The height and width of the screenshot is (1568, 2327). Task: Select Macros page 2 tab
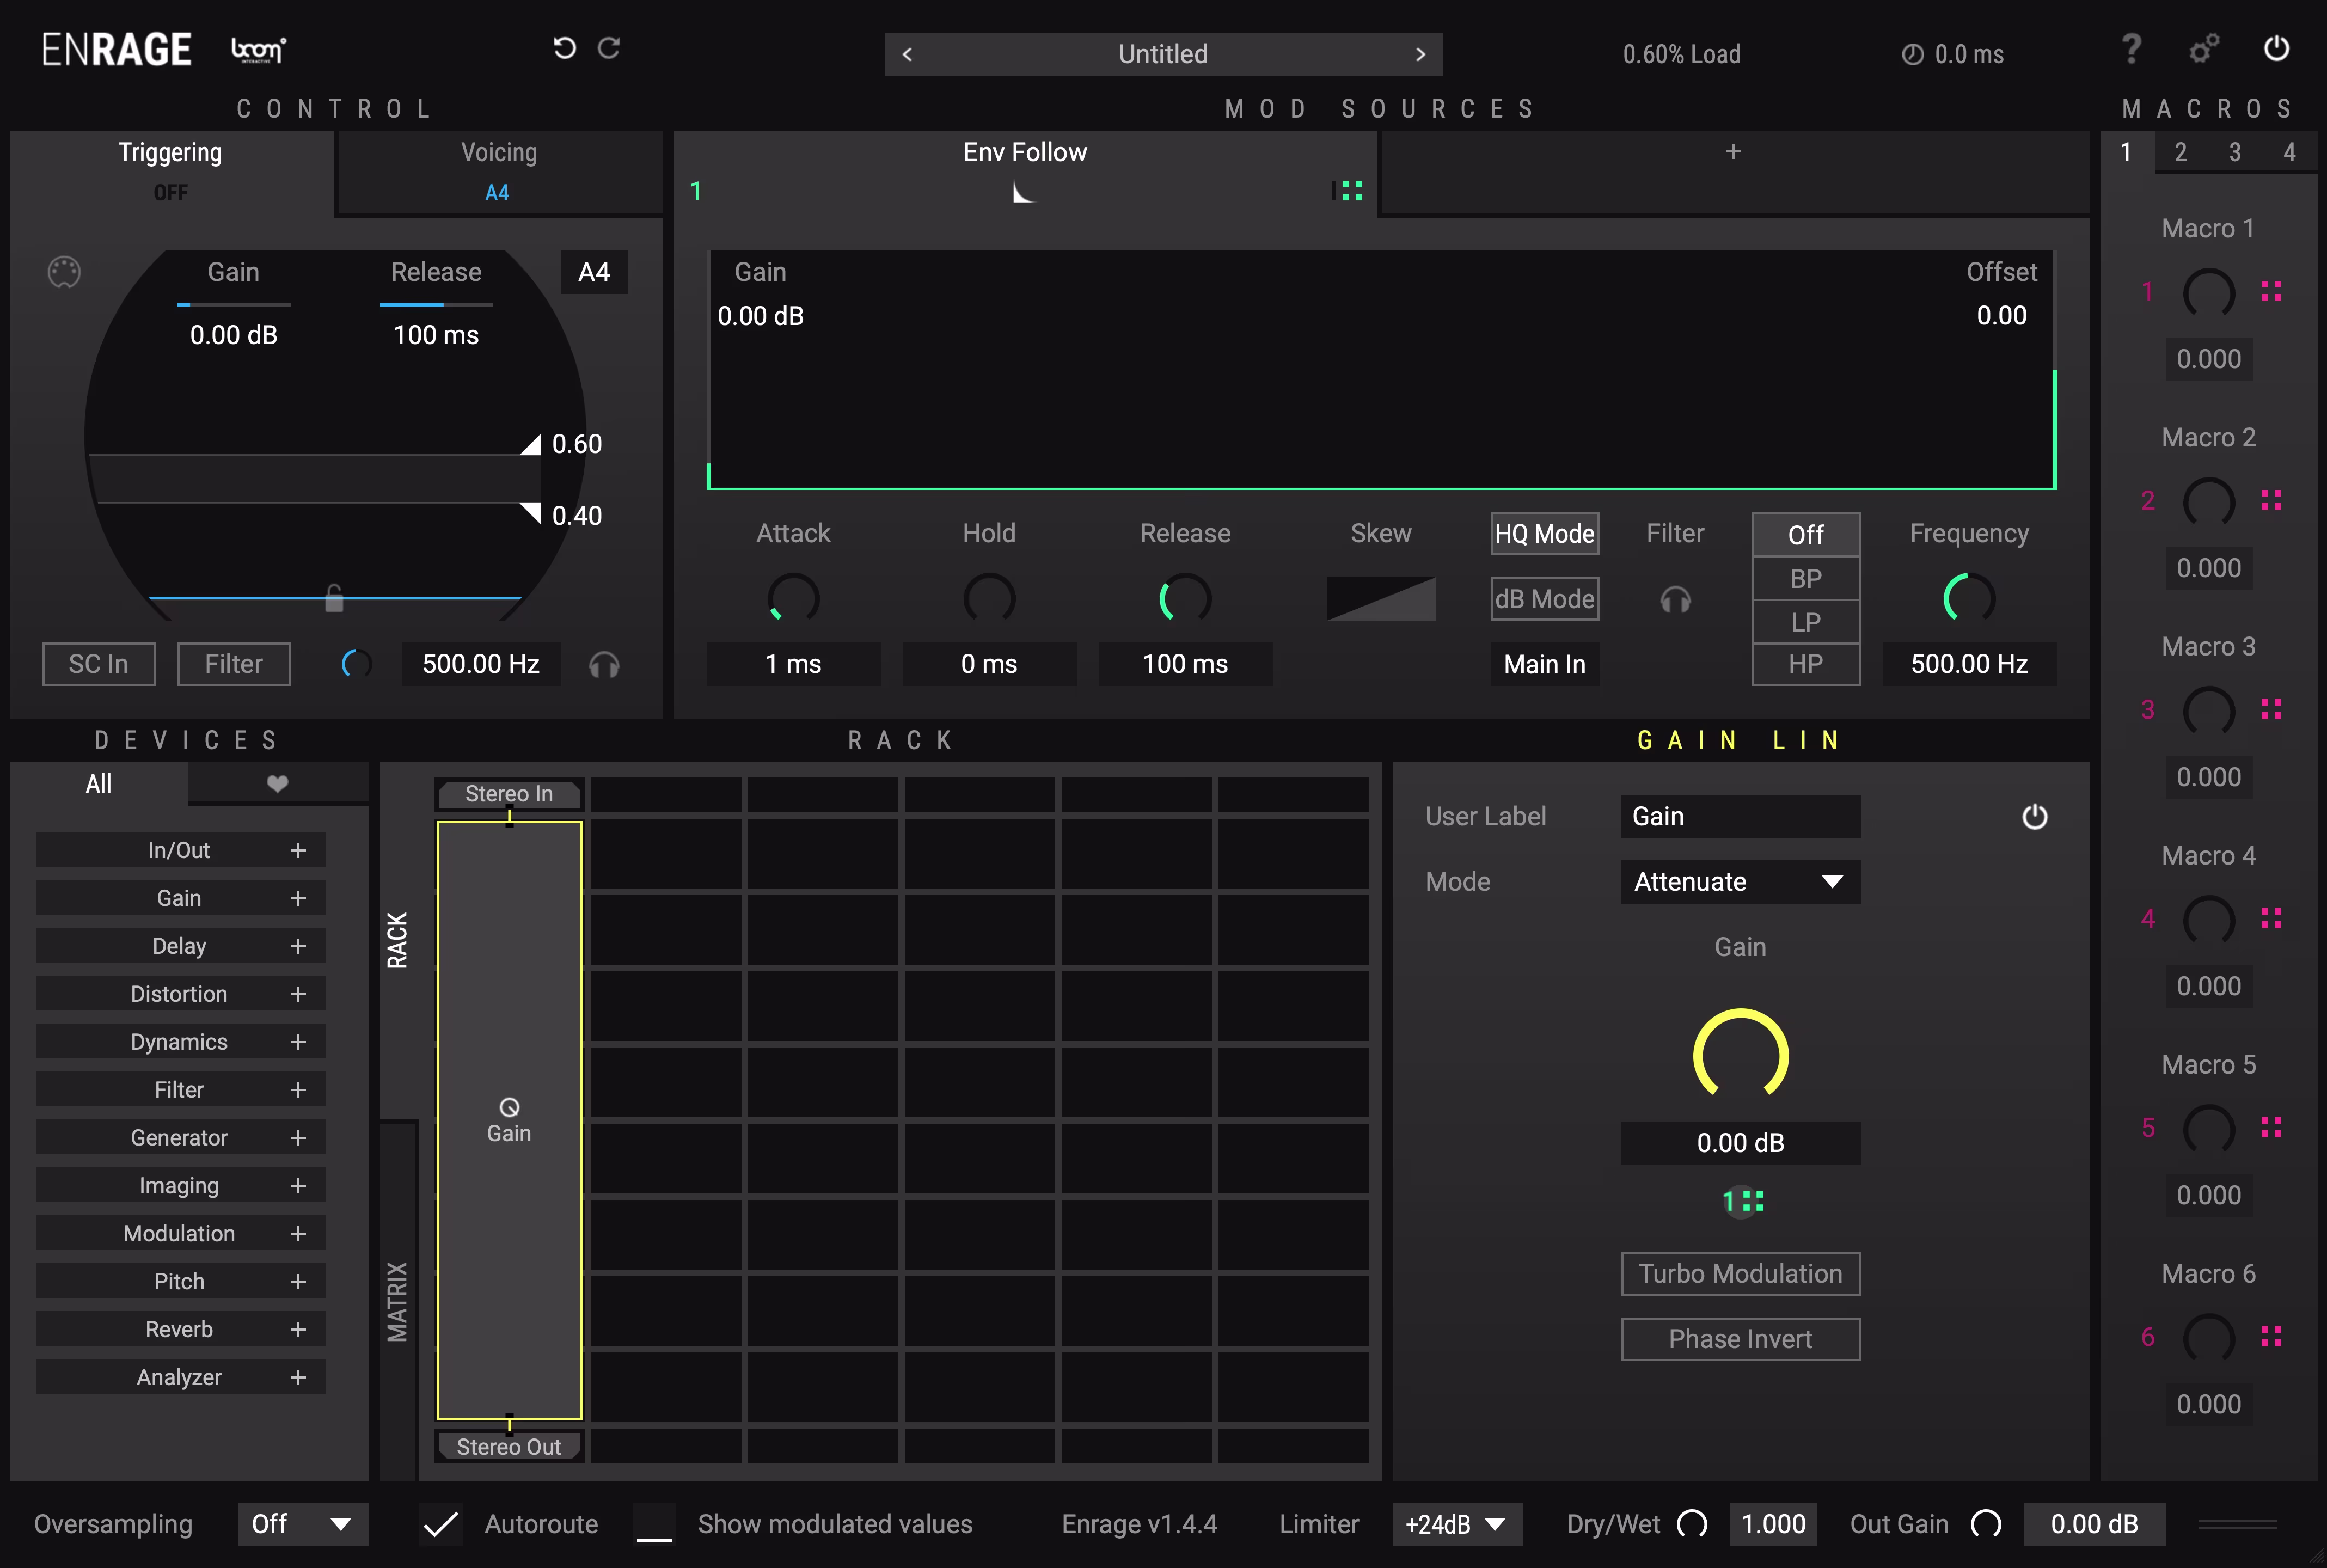[x=2180, y=152]
